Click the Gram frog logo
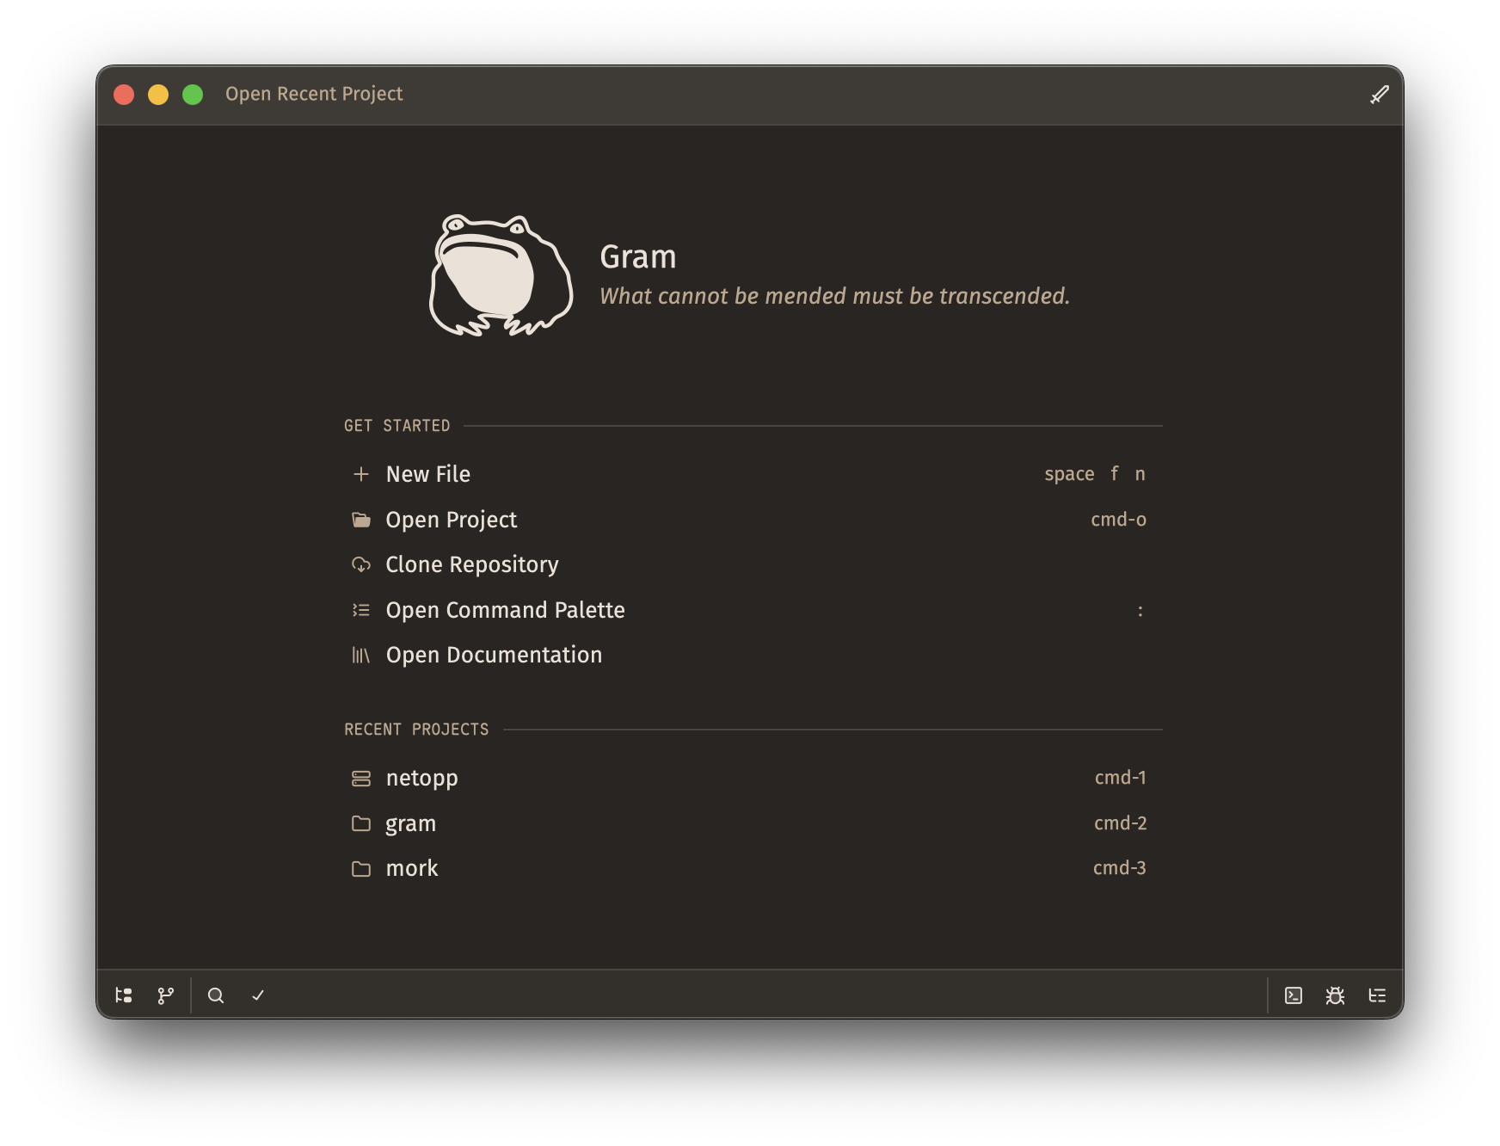This screenshot has width=1500, height=1146. coord(501,272)
